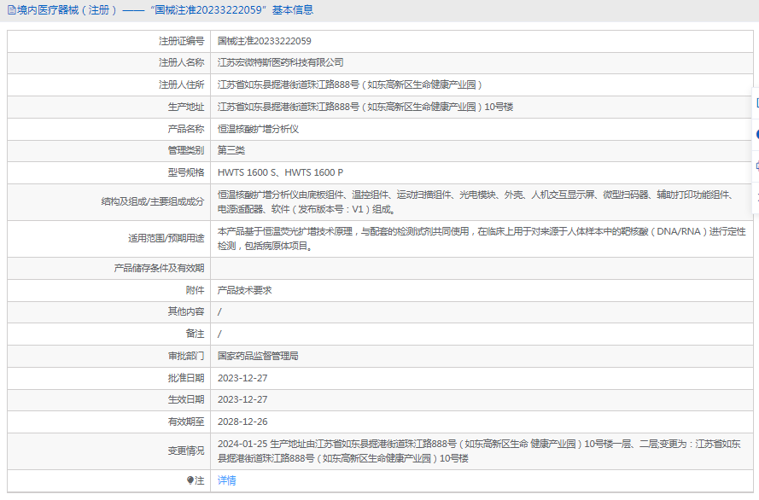The width and height of the screenshot is (759, 500).
Task: Select product name 恒温核酸扩增分析仪
Action: [x=258, y=129]
